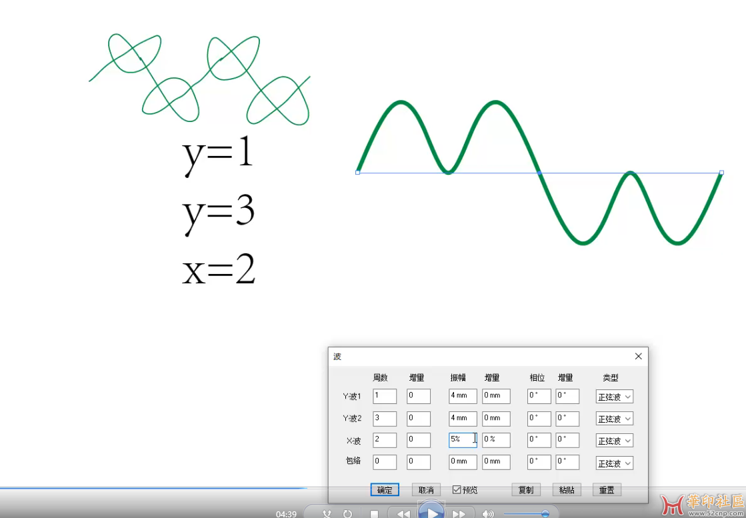746x518 pixels.
Task: Click the play button in video player
Action: 431,513
